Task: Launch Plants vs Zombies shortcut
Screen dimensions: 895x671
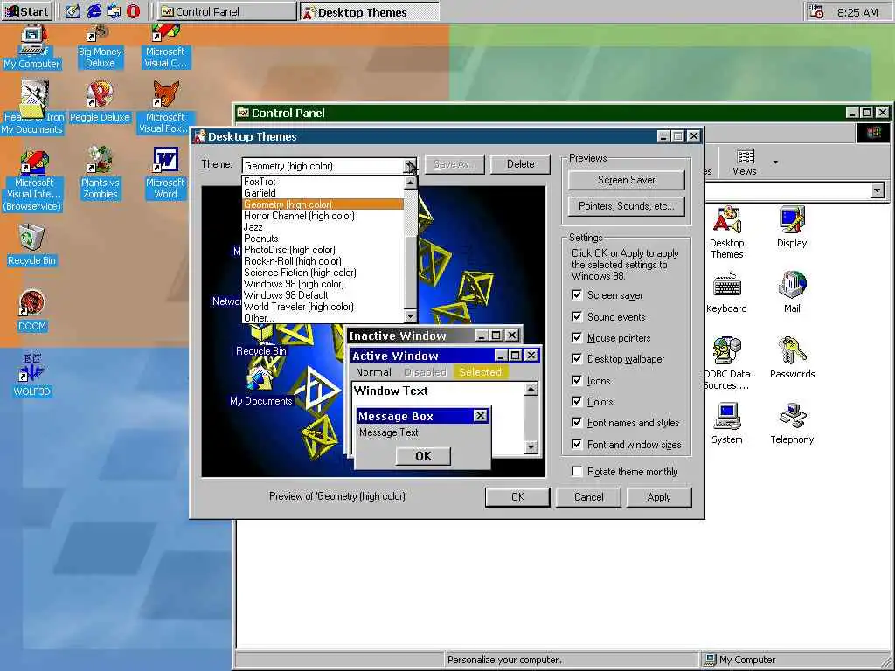Action: (100, 173)
